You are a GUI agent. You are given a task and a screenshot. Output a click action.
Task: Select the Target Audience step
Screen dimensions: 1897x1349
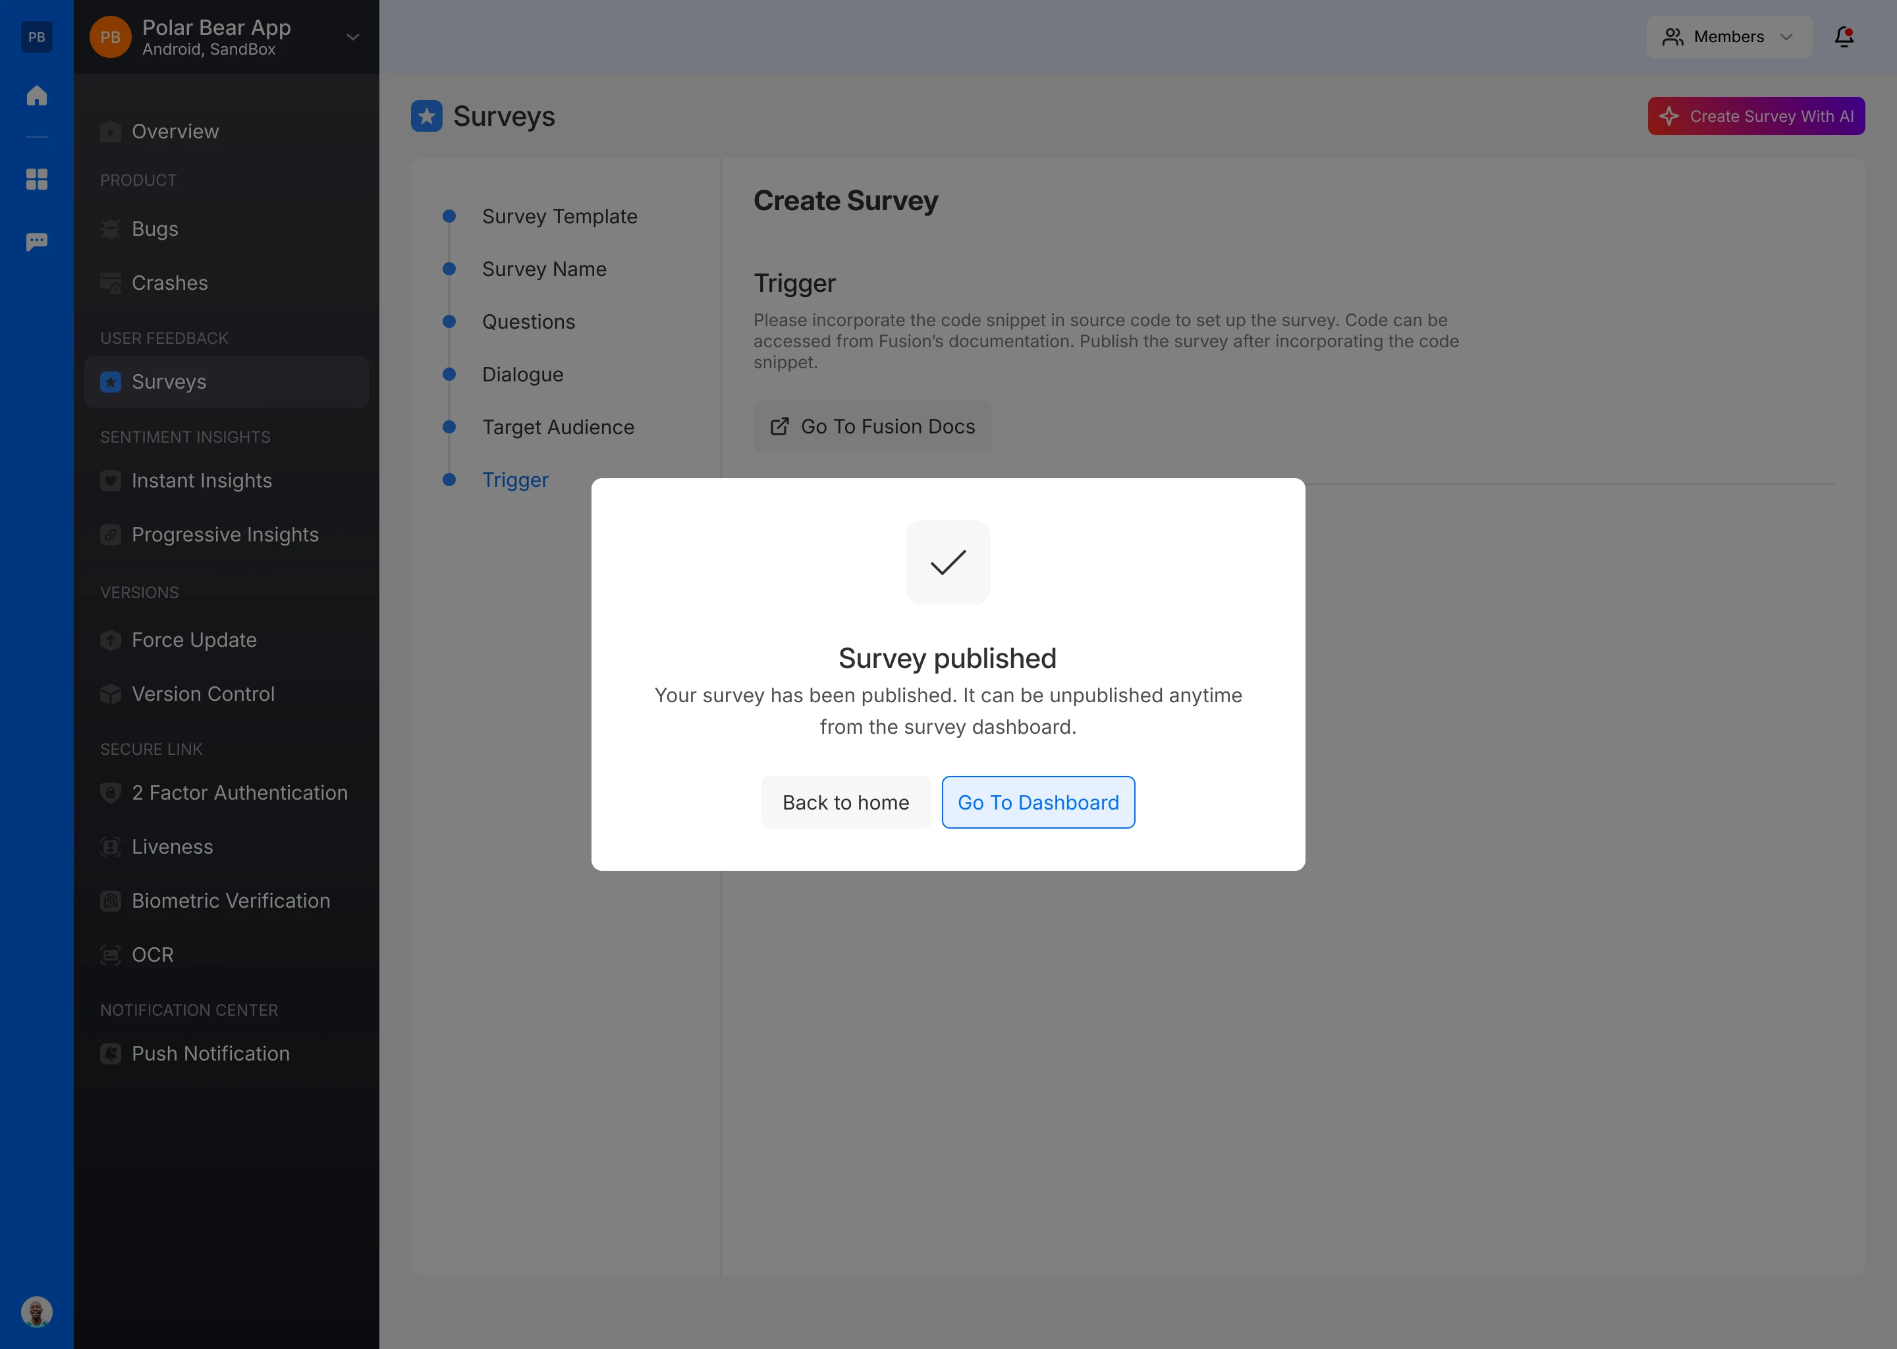[557, 427]
